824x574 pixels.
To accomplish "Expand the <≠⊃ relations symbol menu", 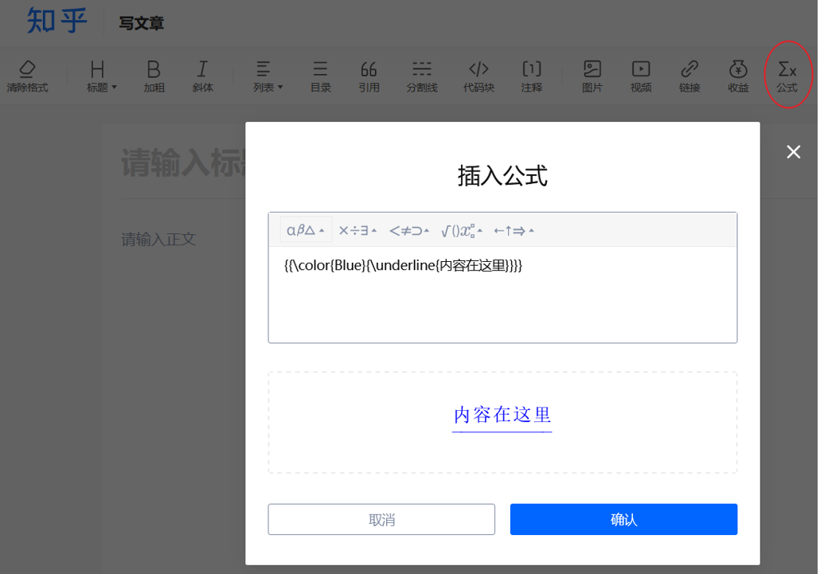I will (409, 230).
